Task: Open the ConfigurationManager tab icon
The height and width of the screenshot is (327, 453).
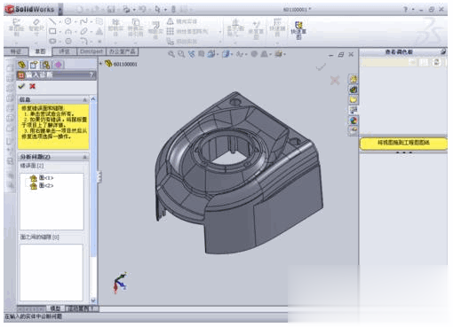Action: pos(45,65)
